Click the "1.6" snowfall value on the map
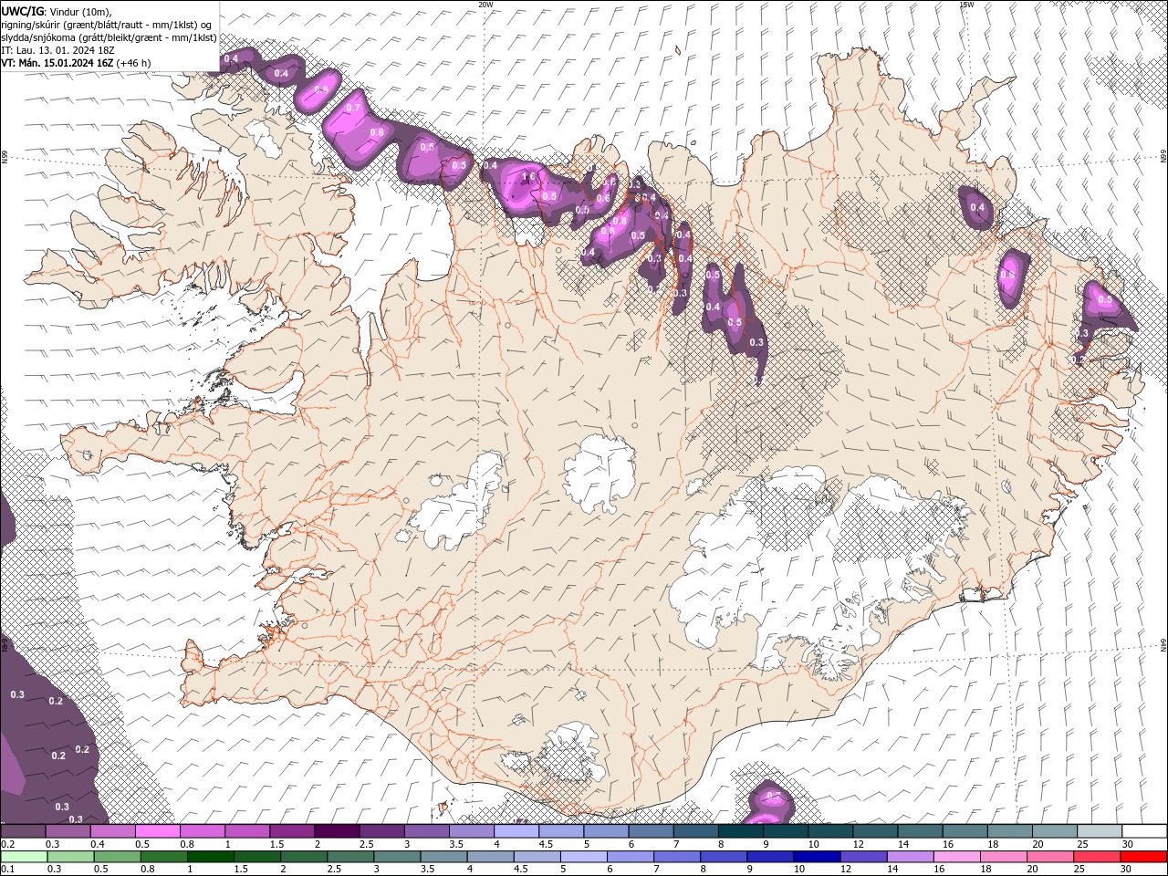 click(x=527, y=176)
